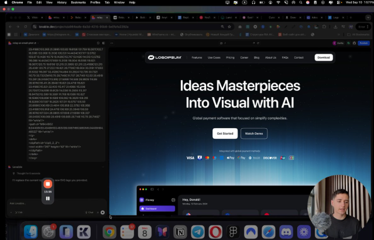The image size is (374, 240).
Task: Toggle Edit mode in Lovable chat box
Action: pyautogui.click(x=19, y=212)
